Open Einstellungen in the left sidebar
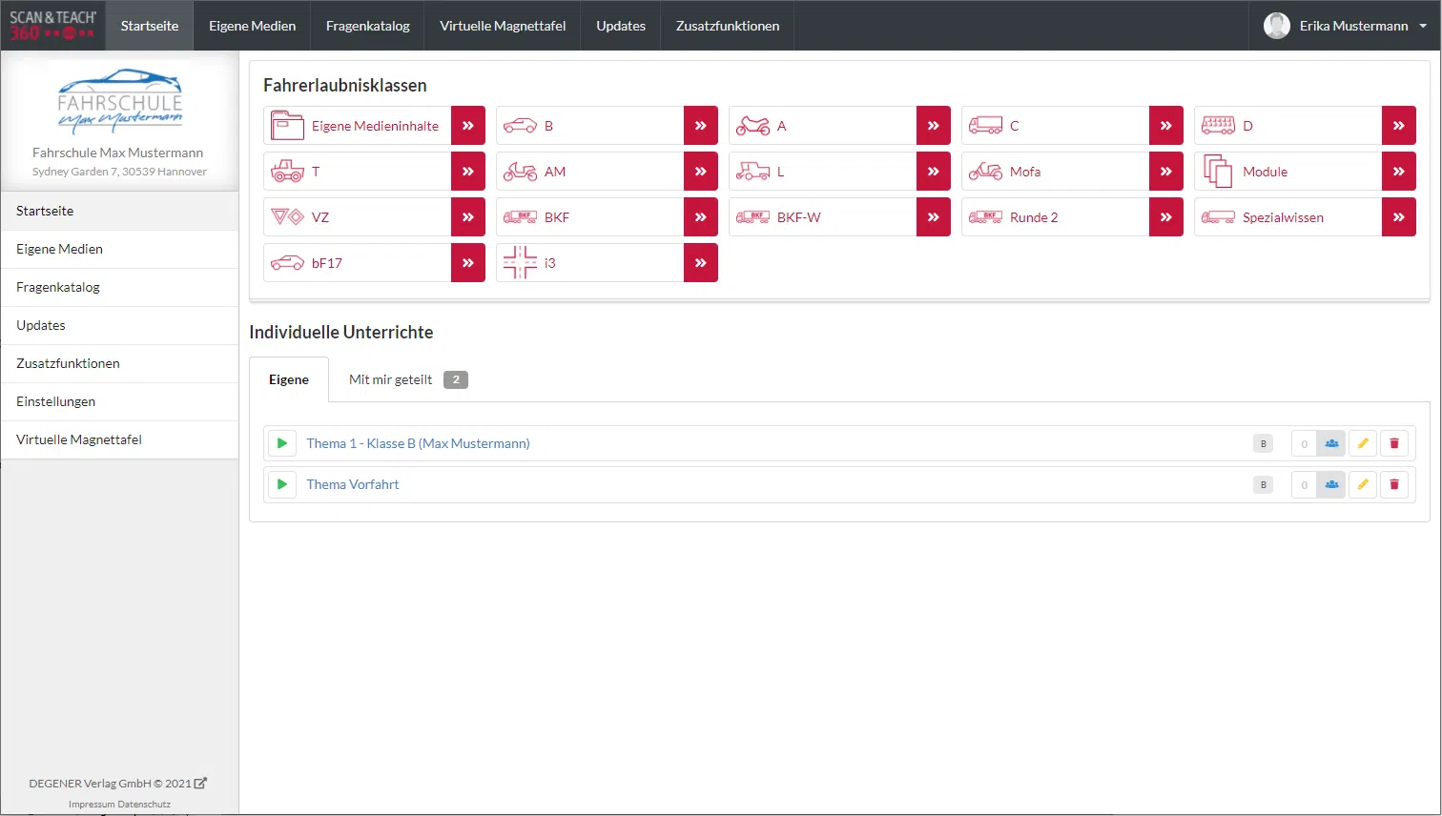 point(56,401)
